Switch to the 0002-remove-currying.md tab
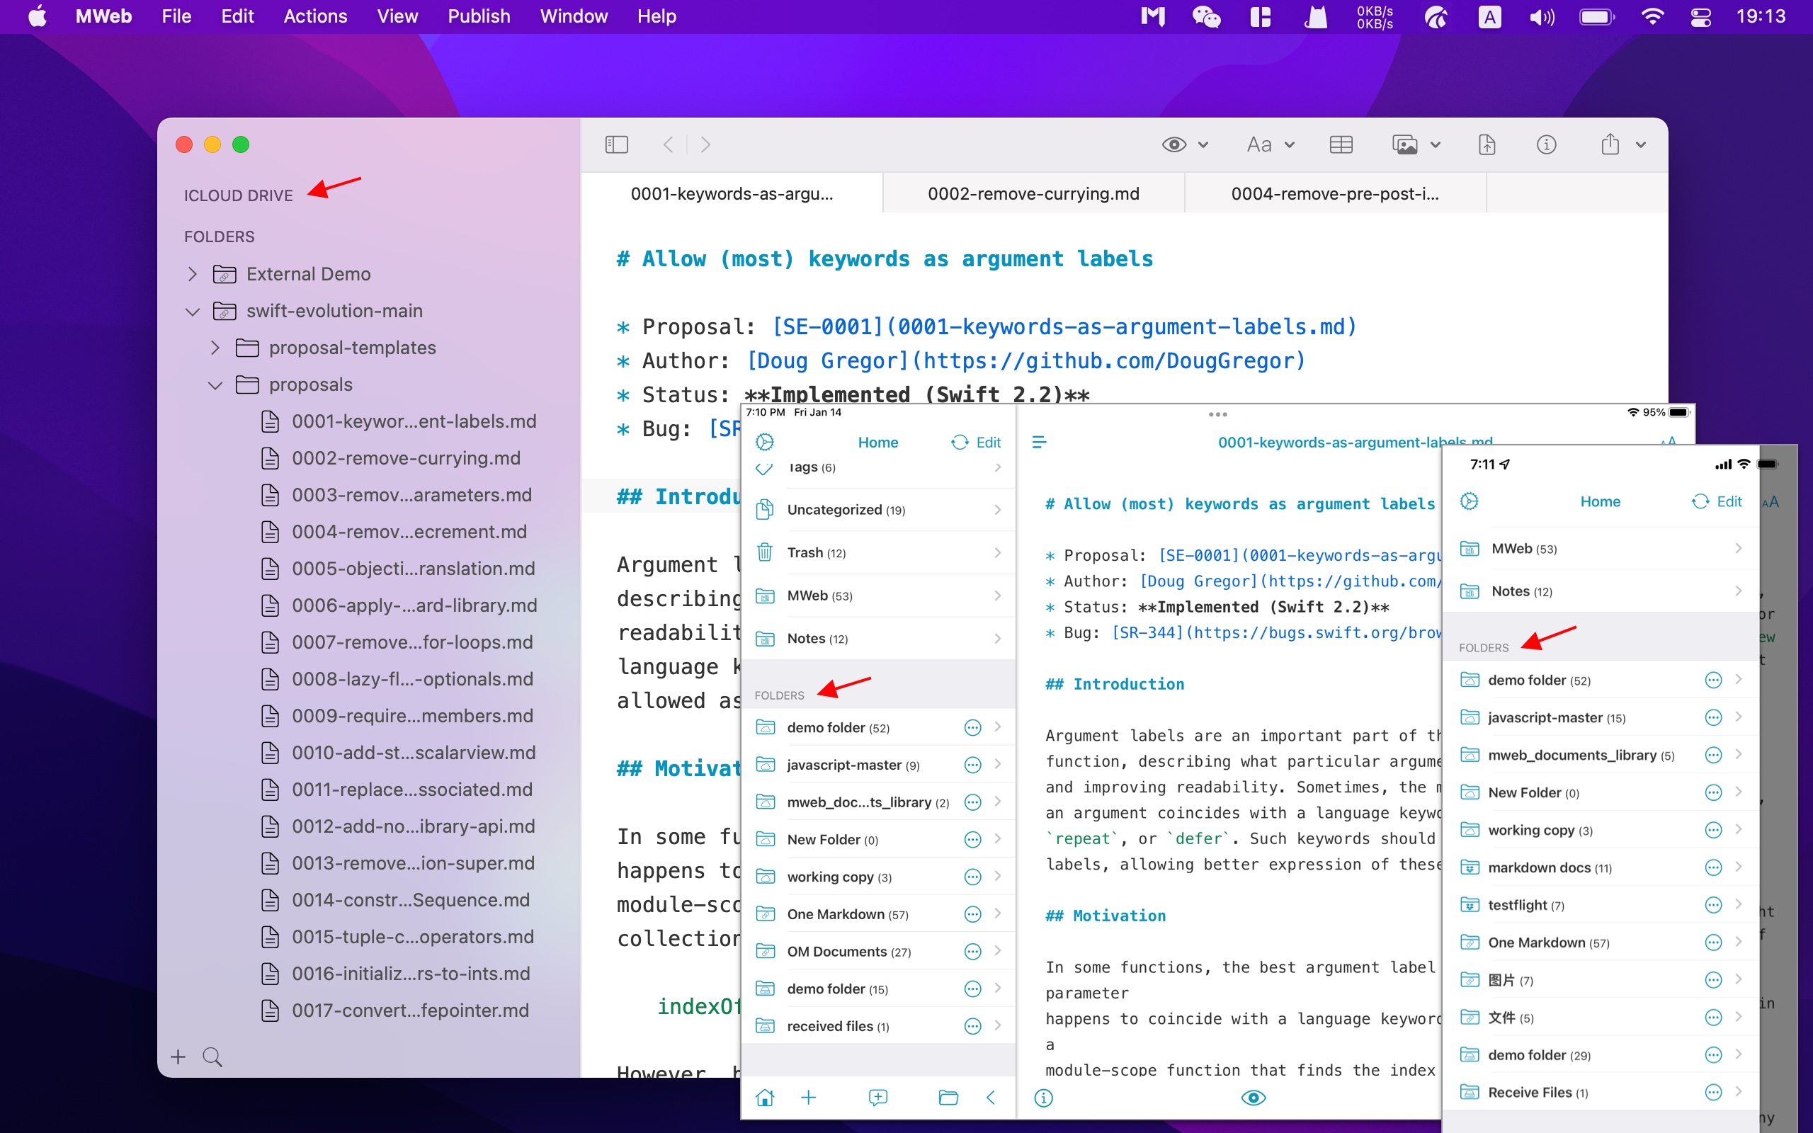Image resolution: width=1813 pixels, height=1133 pixels. coord(1033,193)
